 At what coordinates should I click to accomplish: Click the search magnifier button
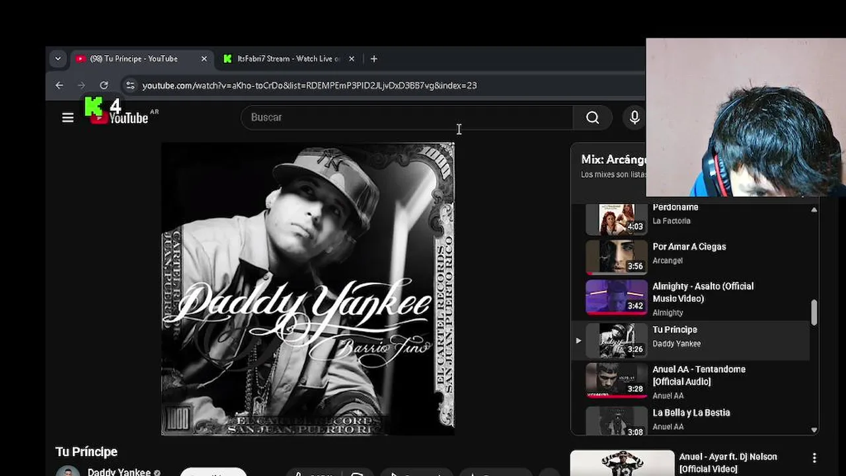click(x=592, y=118)
